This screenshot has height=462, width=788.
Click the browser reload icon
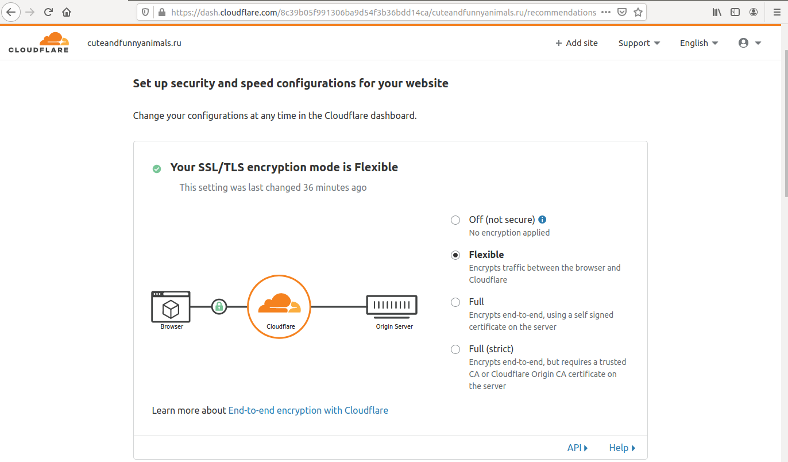pyautogui.click(x=48, y=12)
